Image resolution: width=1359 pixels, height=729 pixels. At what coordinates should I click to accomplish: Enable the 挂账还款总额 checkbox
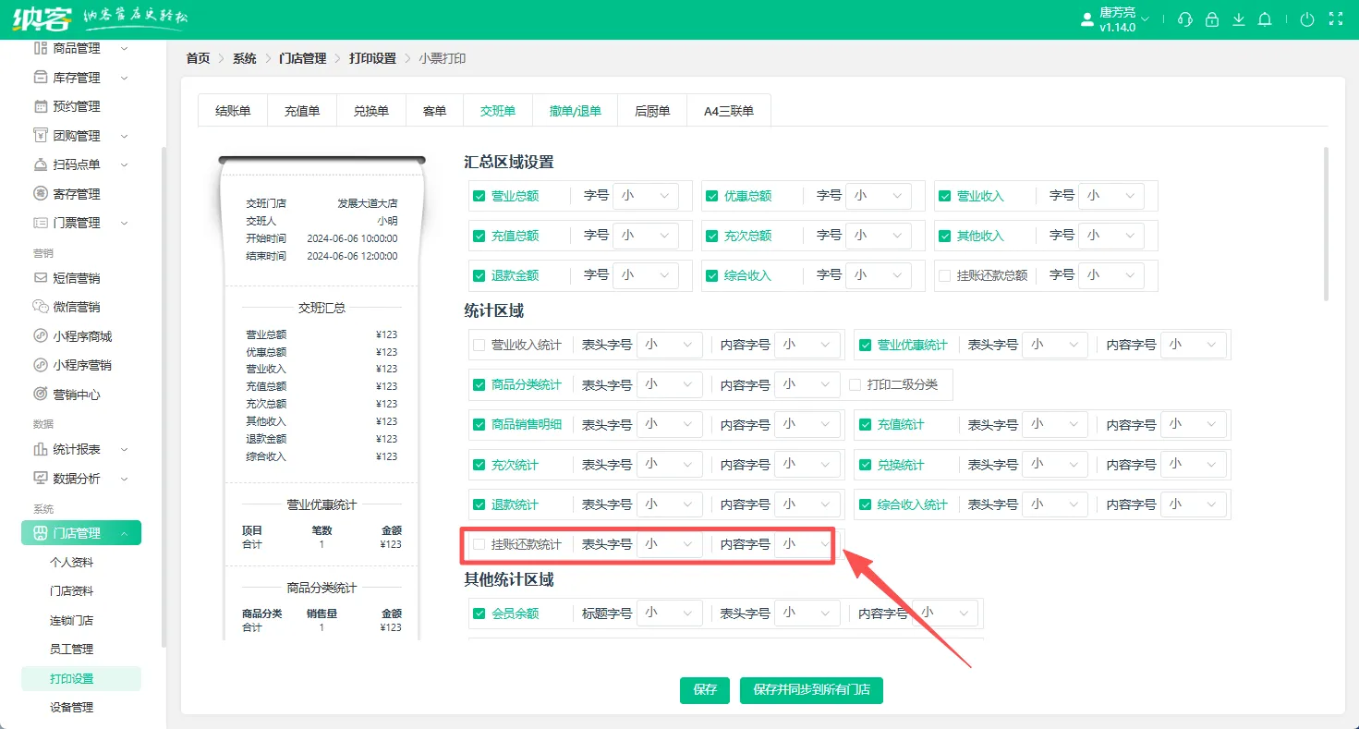[x=945, y=274]
